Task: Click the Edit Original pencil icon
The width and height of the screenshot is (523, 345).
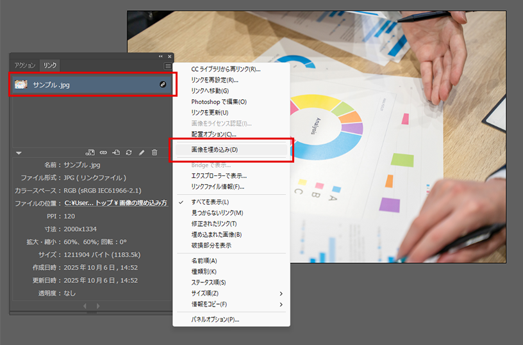Action: pyautogui.click(x=142, y=152)
